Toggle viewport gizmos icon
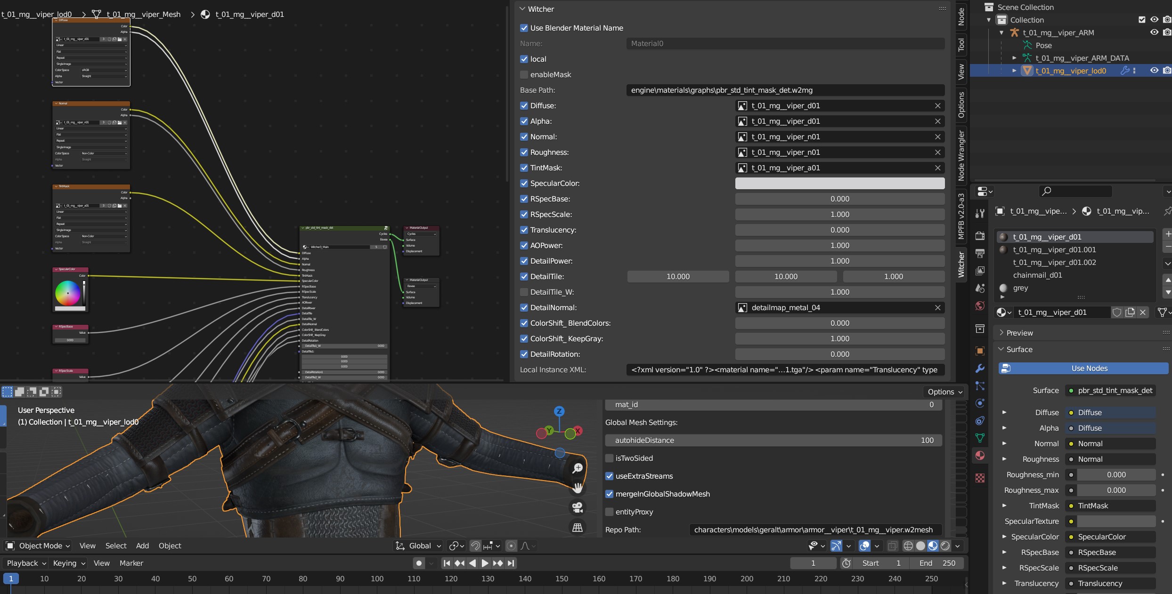 (836, 546)
